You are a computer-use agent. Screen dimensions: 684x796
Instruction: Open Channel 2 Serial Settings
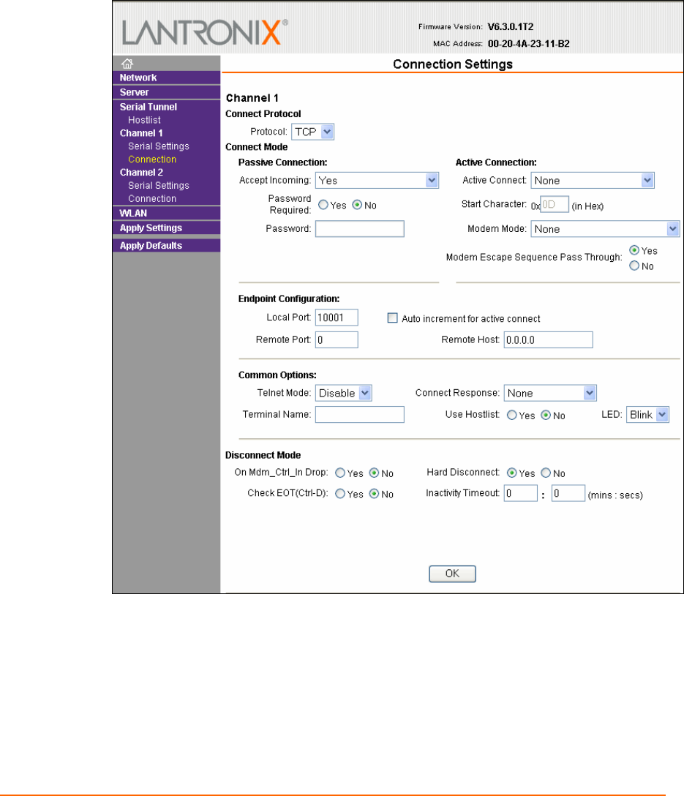(x=158, y=186)
